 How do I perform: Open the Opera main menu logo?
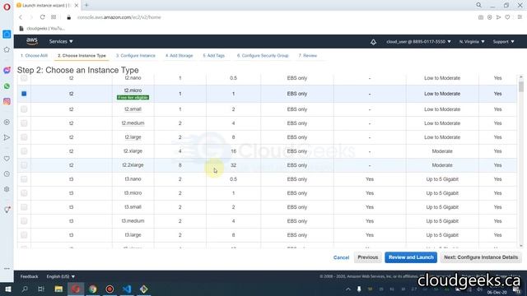[x=7, y=7]
